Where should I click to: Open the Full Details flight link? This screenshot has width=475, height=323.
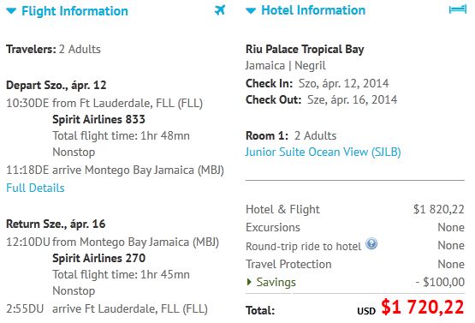coord(35,188)
